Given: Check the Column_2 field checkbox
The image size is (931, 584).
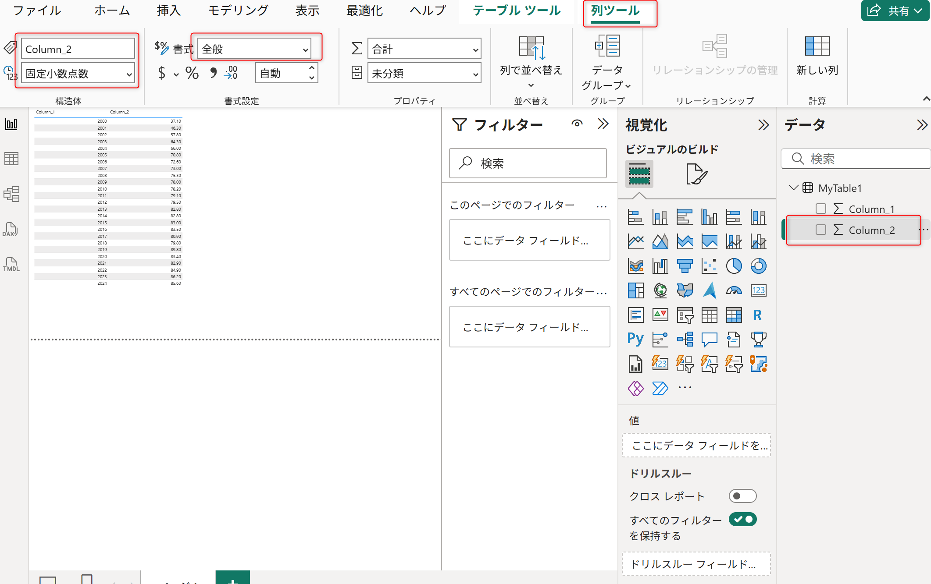Looking at the screenshot, I should 820,230.
